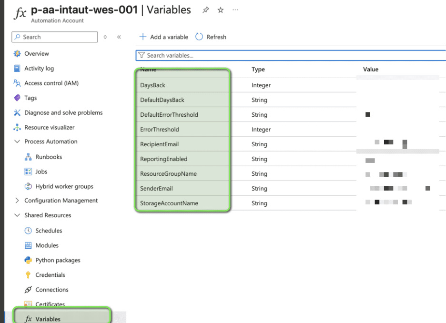Collapse the Process Automation section

pos(17,141)
